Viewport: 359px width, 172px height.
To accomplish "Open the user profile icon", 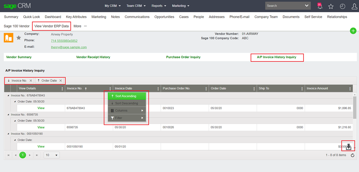I will coord(354,6).
